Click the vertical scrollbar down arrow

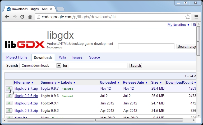coord(198,116)
